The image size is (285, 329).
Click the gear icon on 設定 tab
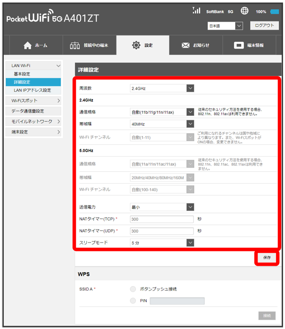point(136,45)
